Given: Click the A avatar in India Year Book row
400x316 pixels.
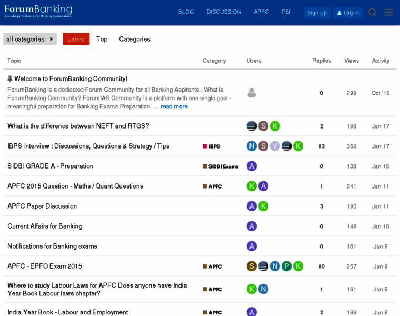Looking at the screenshot, I should click(252, 312).
